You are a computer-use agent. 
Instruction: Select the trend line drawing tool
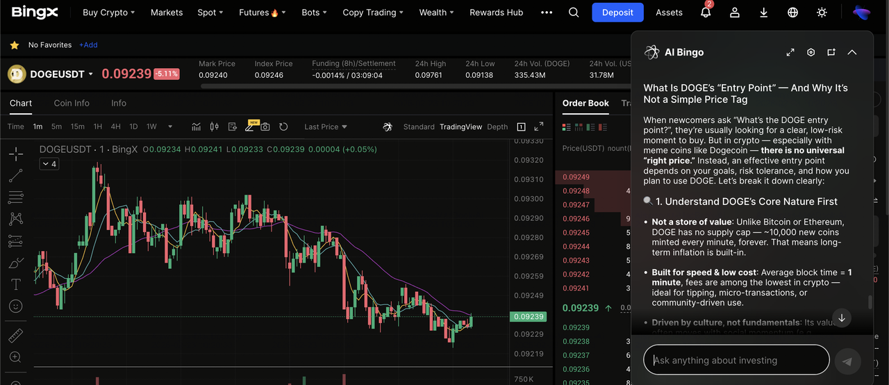coord(15,175)
